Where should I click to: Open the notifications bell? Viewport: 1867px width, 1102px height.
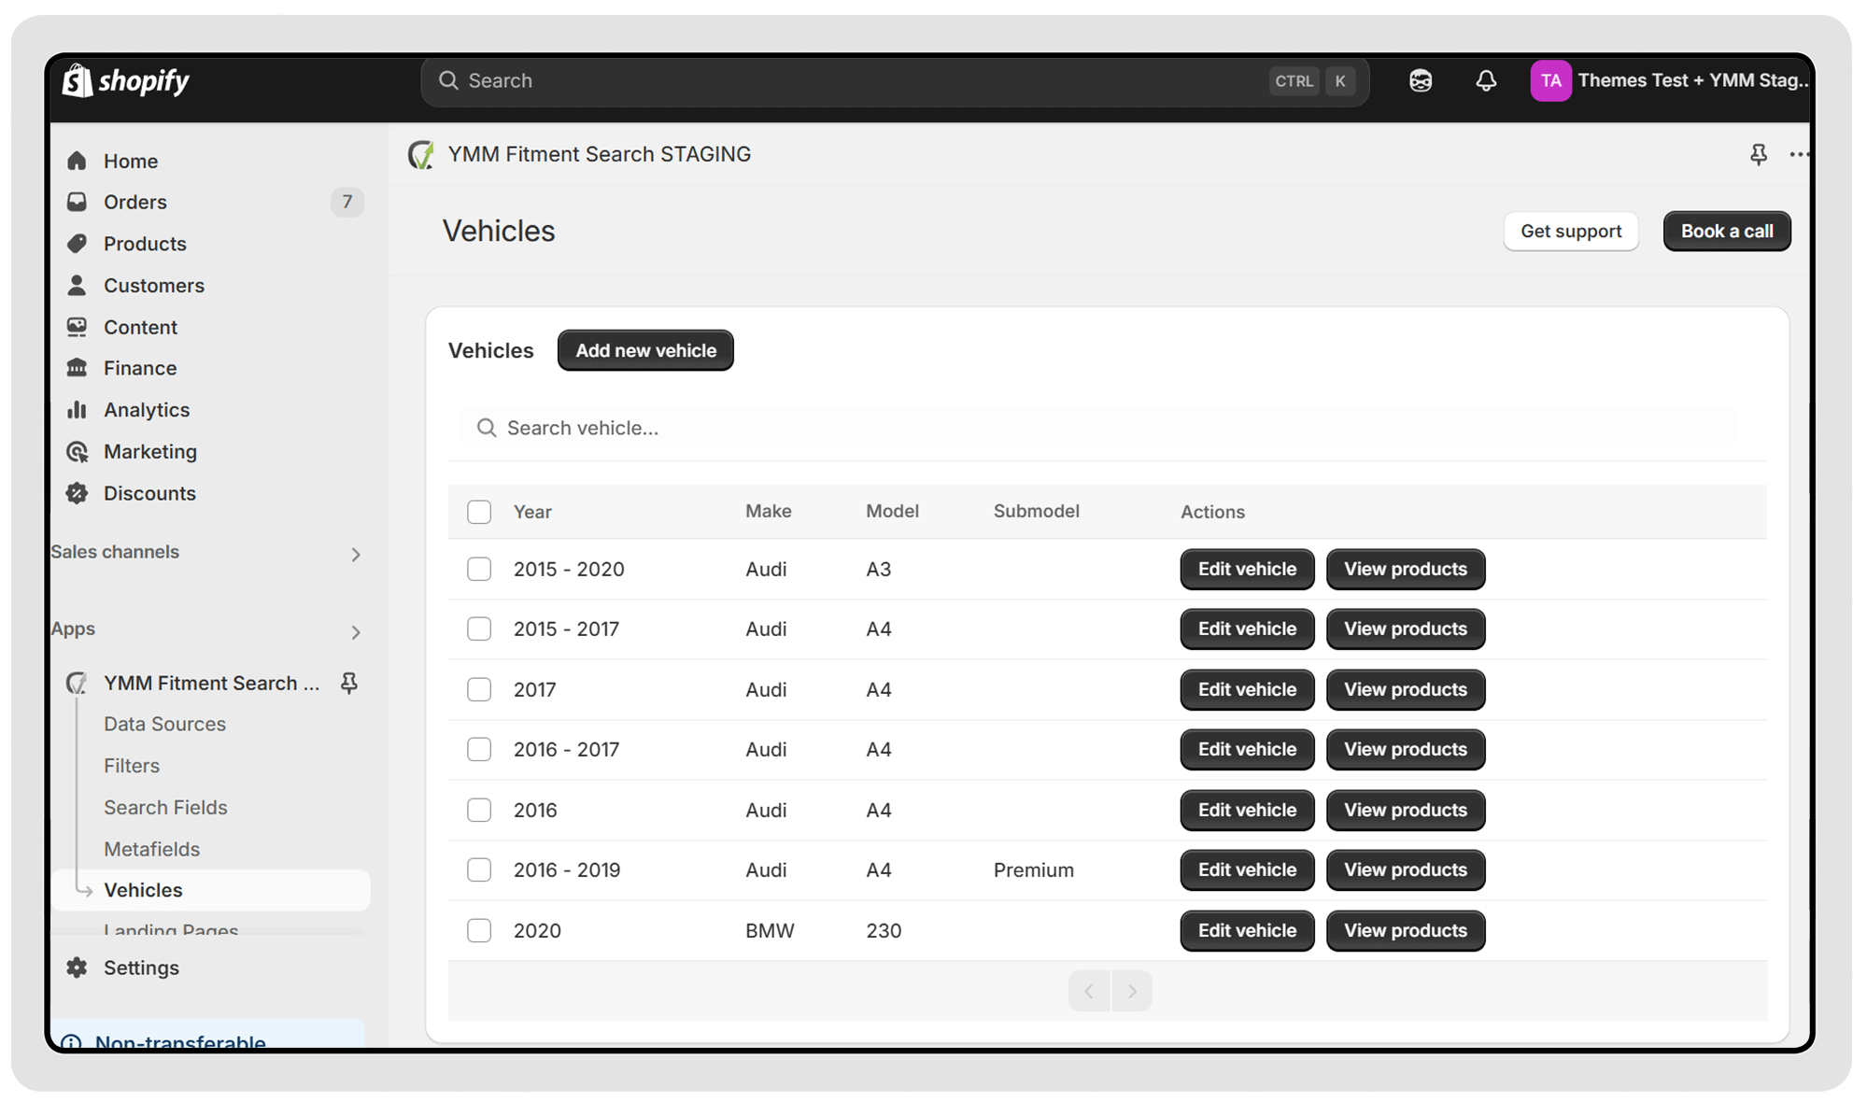(x=1485, y=80)
